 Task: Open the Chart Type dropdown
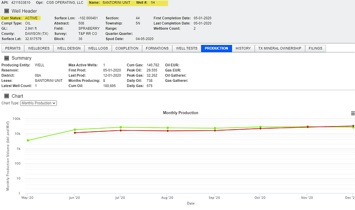pos(39,103)
